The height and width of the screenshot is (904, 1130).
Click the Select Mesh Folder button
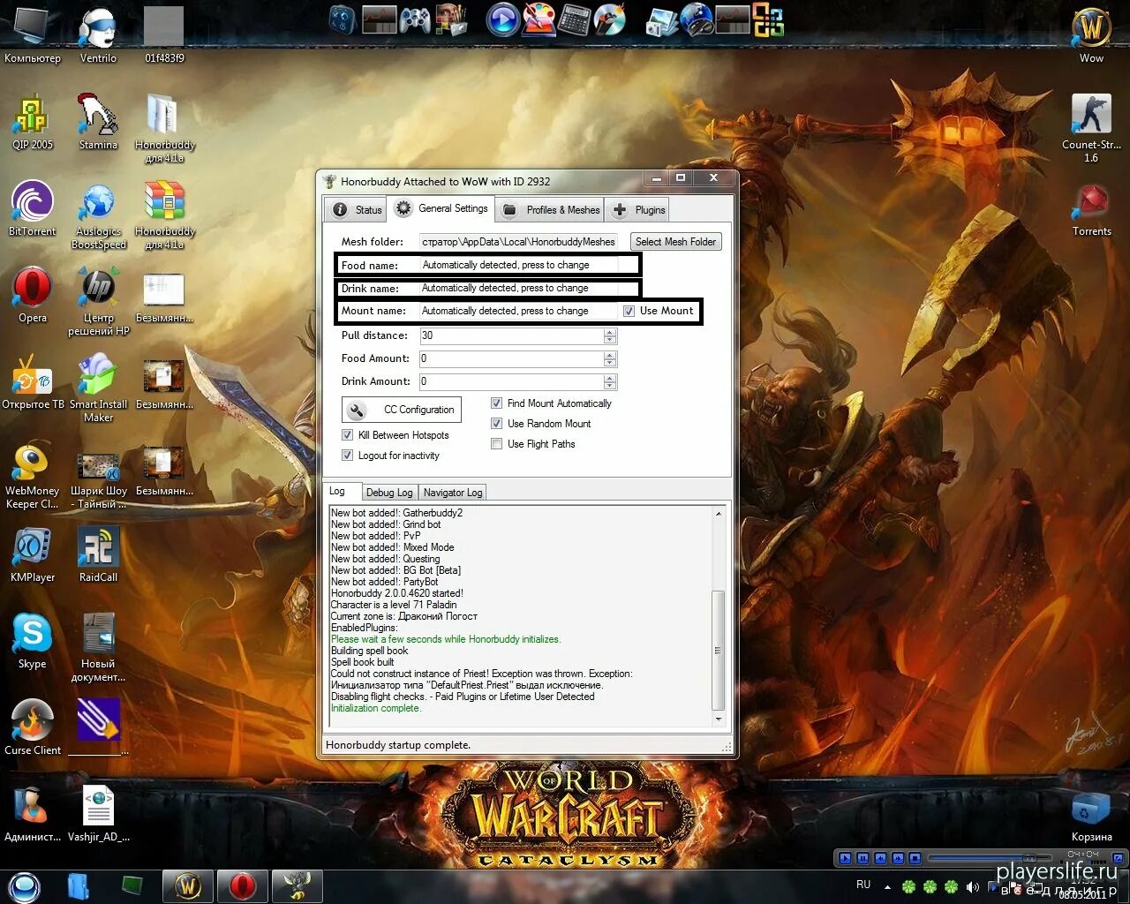coord(676,242)
